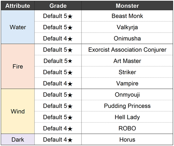Click the Art Master cell
This screenshot has width=174, height=146.
pos(127,61)
